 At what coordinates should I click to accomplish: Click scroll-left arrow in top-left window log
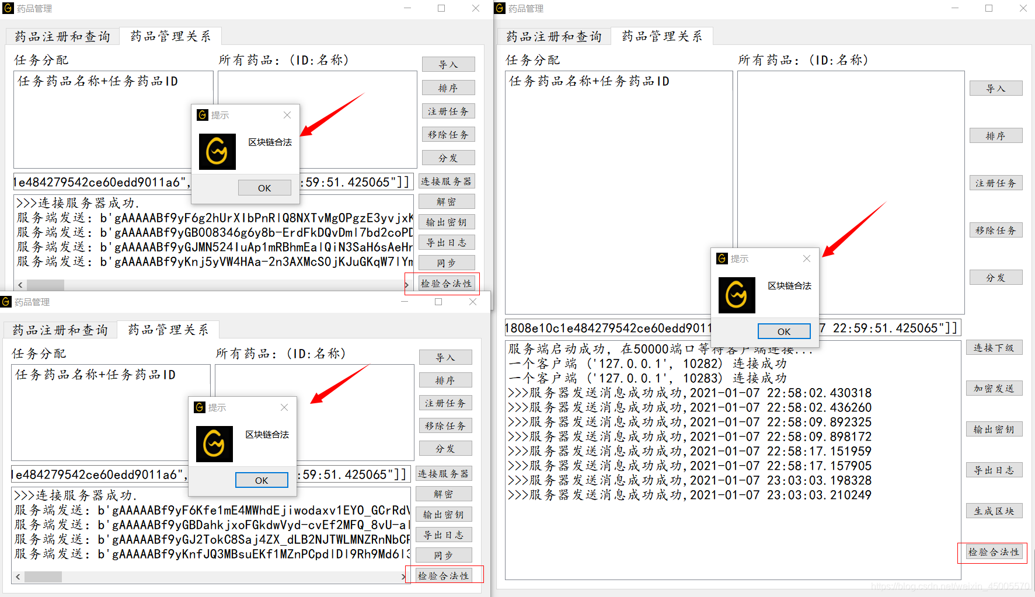pos(20,285)
